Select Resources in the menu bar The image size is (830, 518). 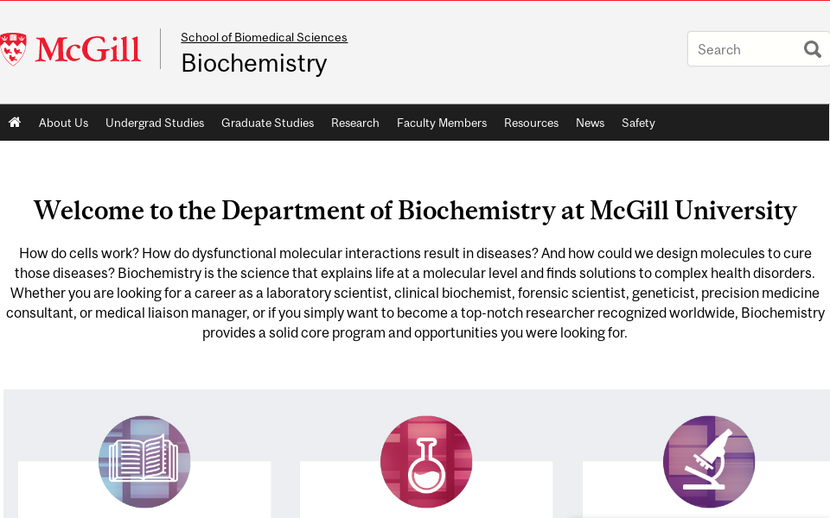(531, 122)
